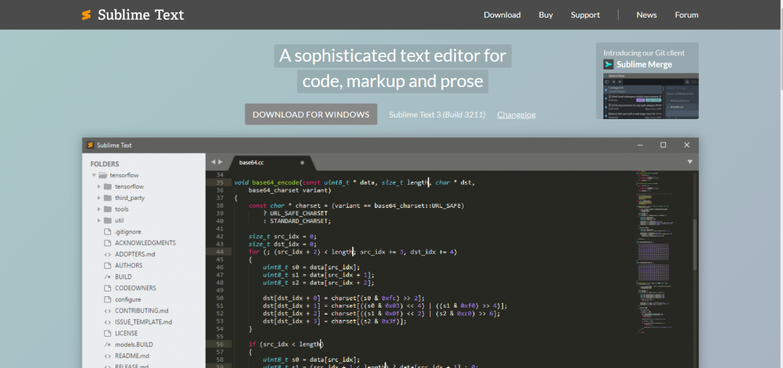This screenshot has height=368, width=783.
Task: Open the BUILD file
Action: (123, 276)
